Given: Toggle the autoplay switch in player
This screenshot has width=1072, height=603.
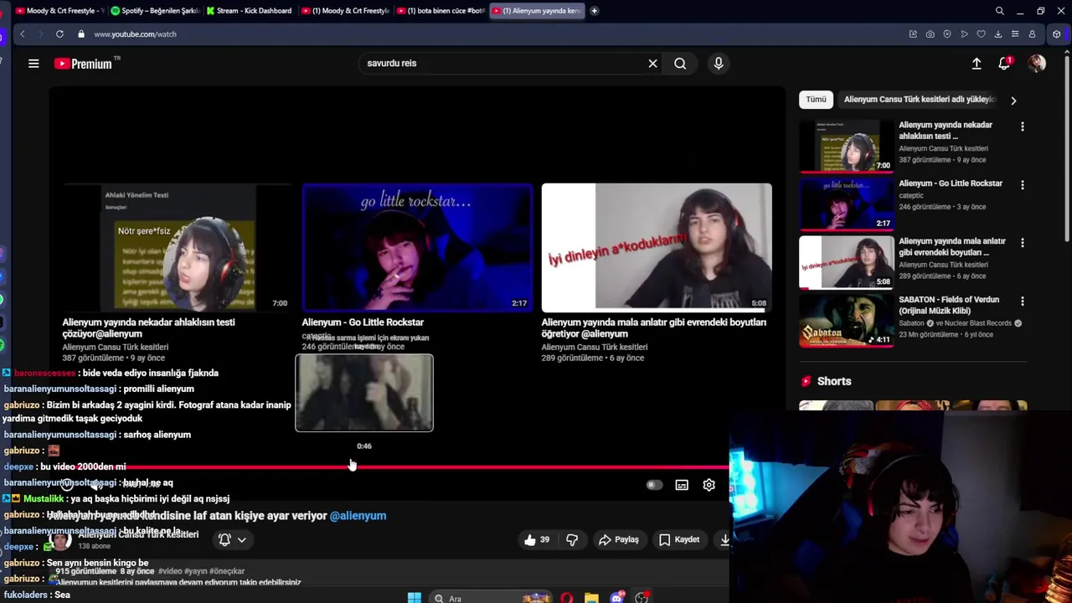Looking at the screenshot, I should [x=654, y=485].
